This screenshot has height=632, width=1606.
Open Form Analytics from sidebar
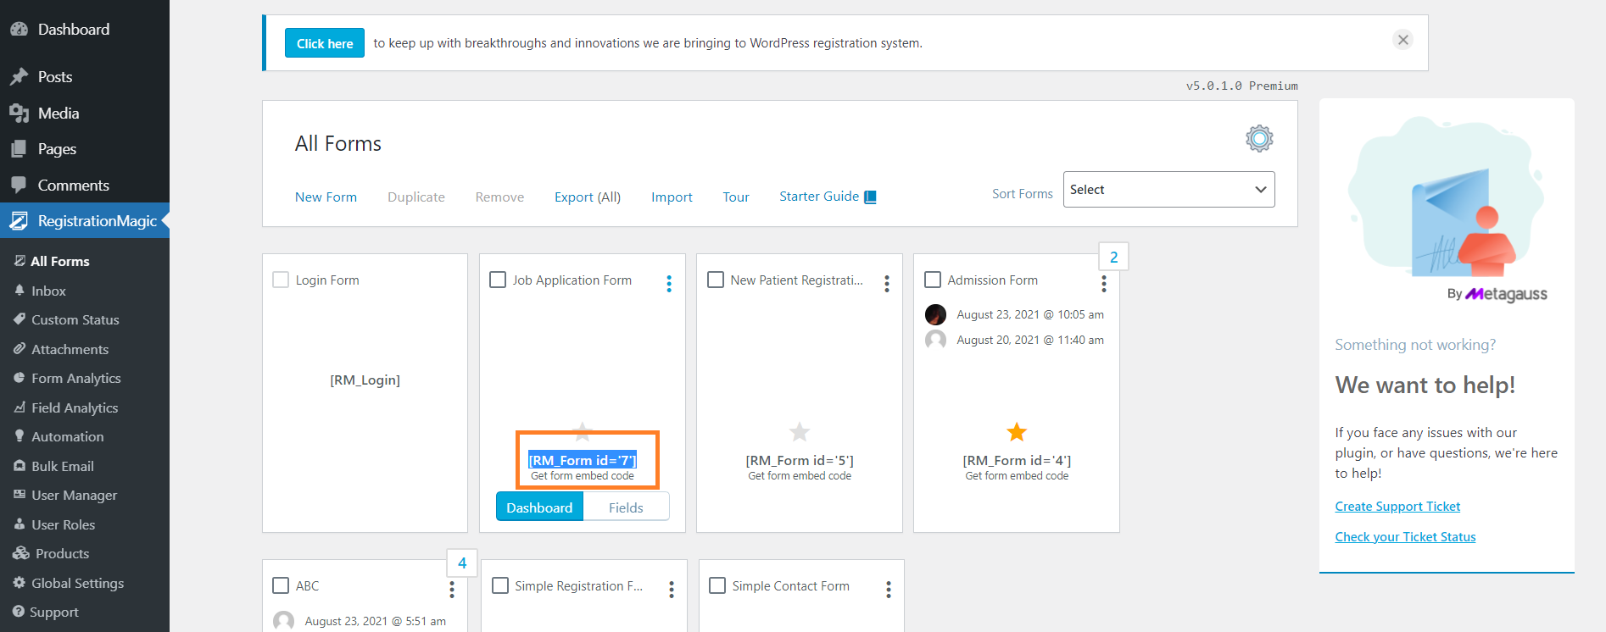coord(75,379)
